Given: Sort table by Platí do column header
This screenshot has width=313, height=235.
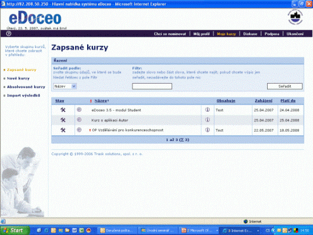Looking at the screenshot, I should tap(288, 101).
